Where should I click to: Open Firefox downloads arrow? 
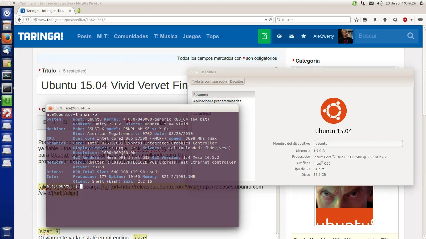point(375,20)
